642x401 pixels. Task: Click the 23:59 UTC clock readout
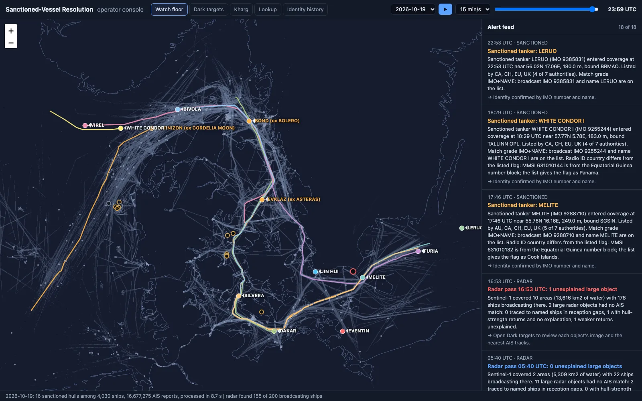(622, 9)
